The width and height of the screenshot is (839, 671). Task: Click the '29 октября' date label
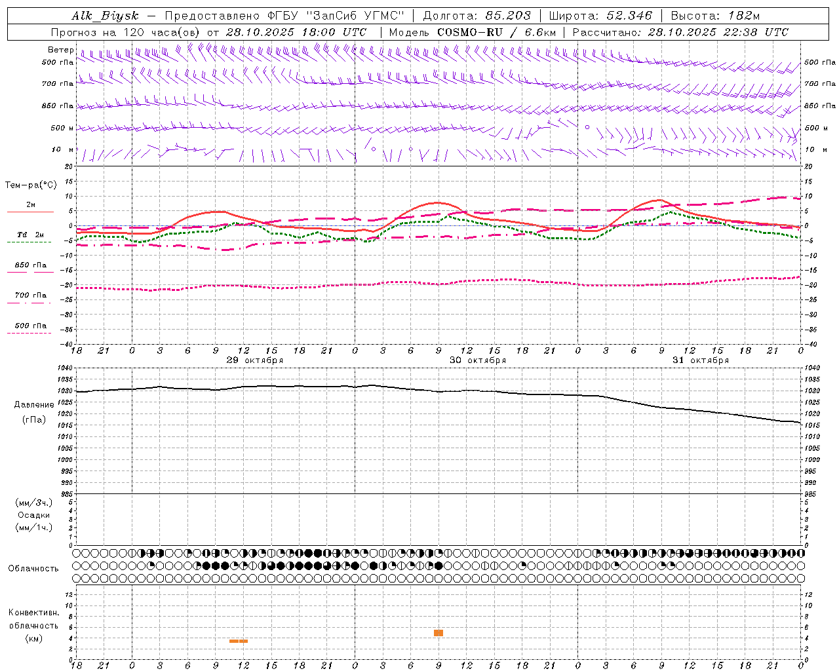point(255,360)
